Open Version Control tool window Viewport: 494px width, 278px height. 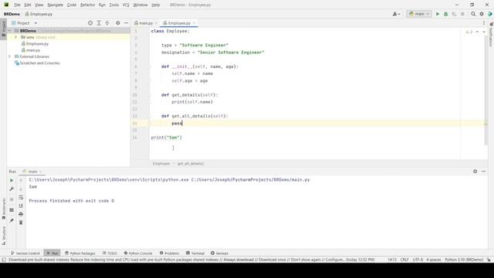point(25,253)
